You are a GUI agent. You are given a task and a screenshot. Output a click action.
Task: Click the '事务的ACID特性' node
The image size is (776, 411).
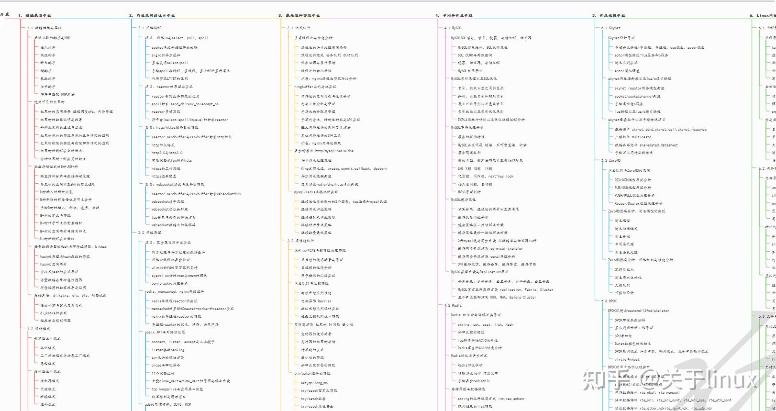click(x=471, y=137)
